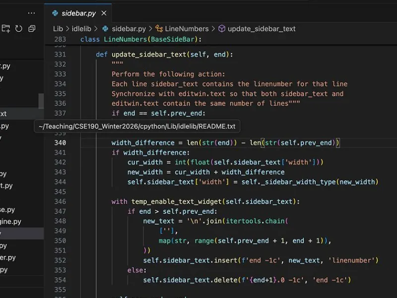Open the Explorer more actions ellipsis
The image size is (397, 298).
pyautogui.click(x=31, y=13)
